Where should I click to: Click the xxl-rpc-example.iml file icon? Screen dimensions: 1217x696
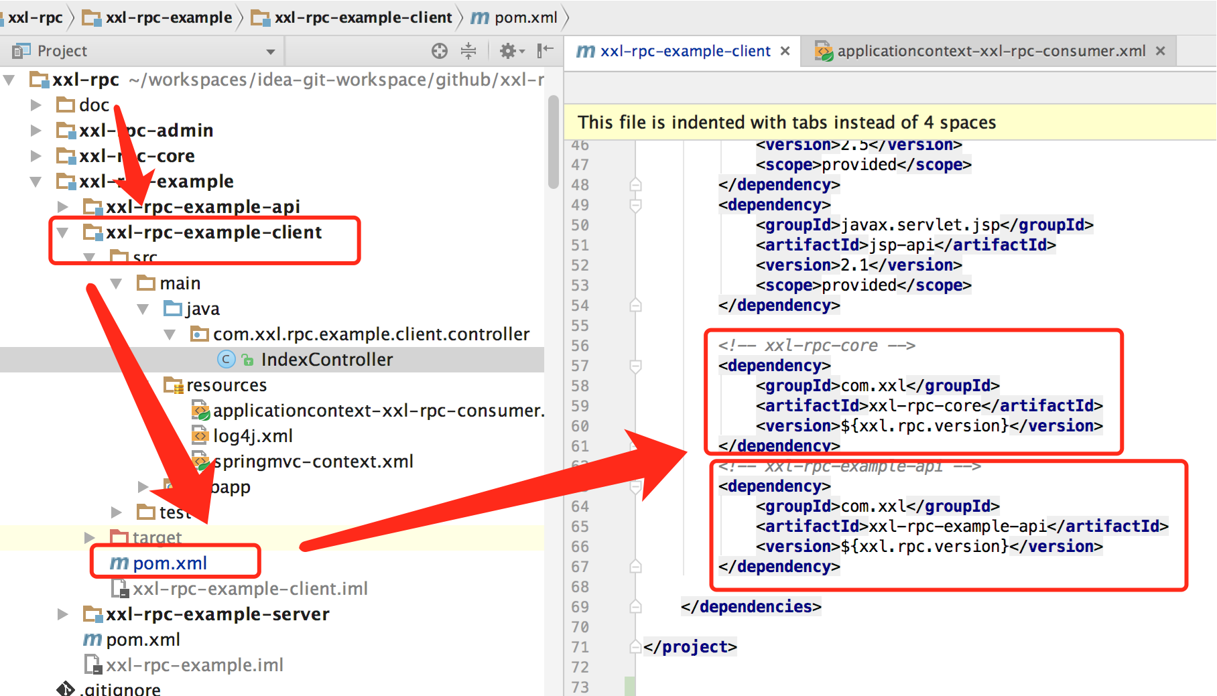coord(92,665)
